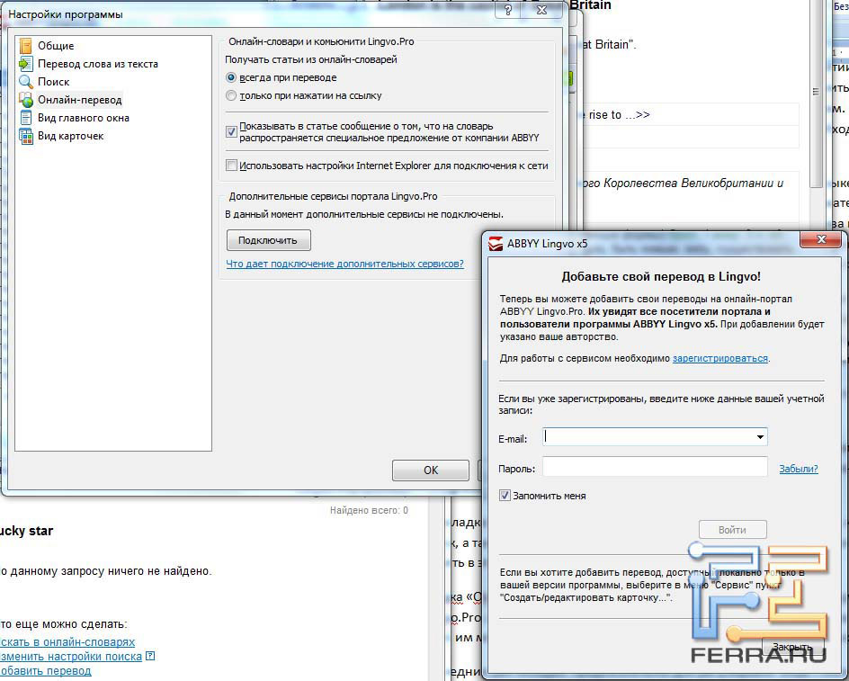Open 'Что дает подключение дополнительных сервисов?' link

pos(345,264)
